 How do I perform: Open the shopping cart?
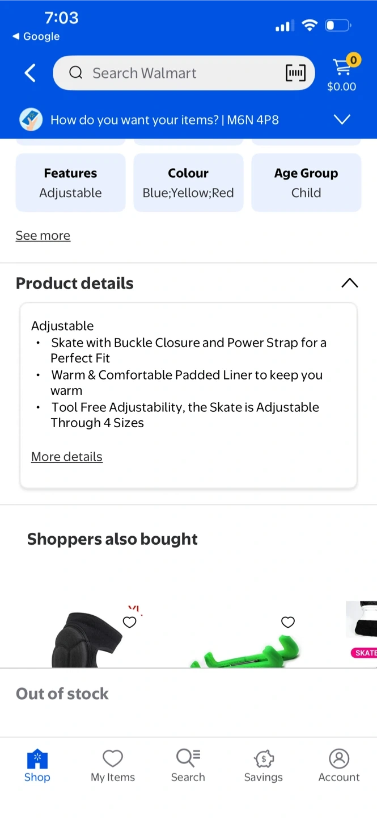pos(342,73)
